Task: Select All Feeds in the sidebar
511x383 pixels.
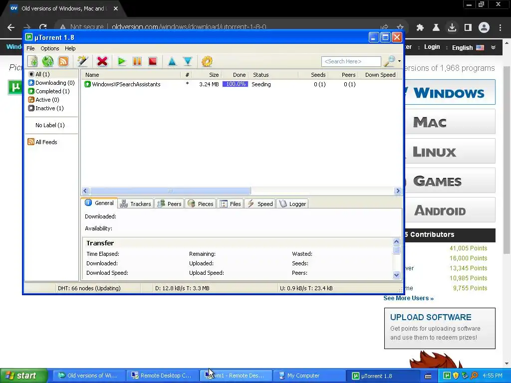Action: (x=43, y=142)
